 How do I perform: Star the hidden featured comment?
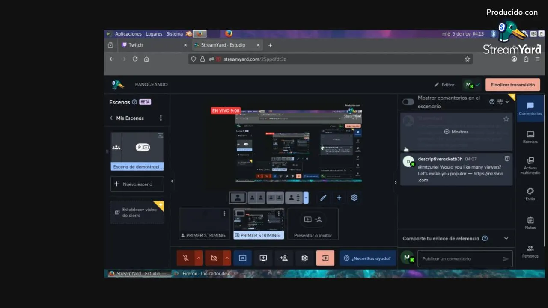506,119
